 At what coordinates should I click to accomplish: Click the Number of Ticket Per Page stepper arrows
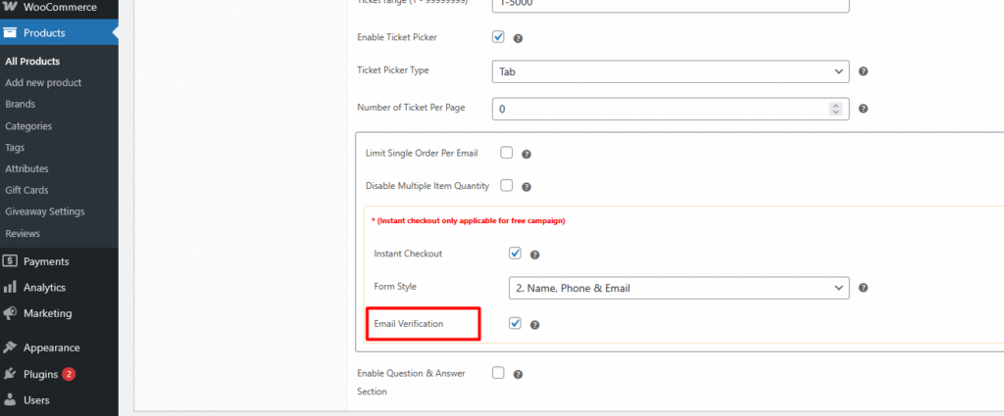(835, 110)
